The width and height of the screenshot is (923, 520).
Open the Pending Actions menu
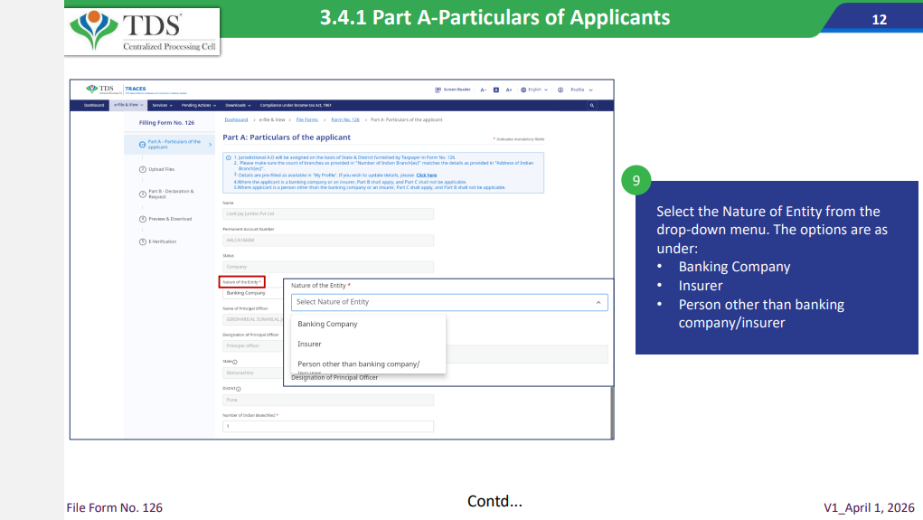pyautogui.click(x=200, y=106)
